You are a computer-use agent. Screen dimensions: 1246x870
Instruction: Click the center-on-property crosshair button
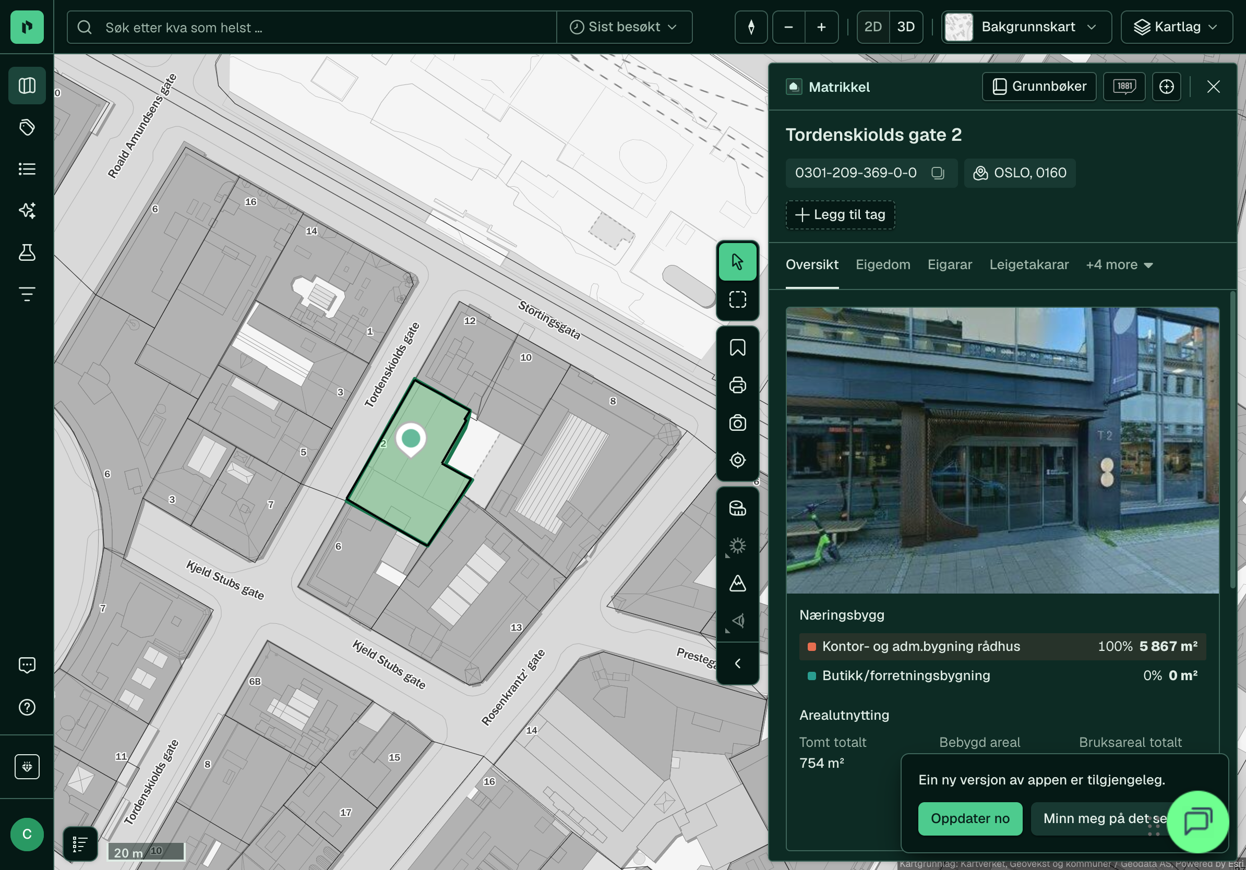tap(1166, 86)
